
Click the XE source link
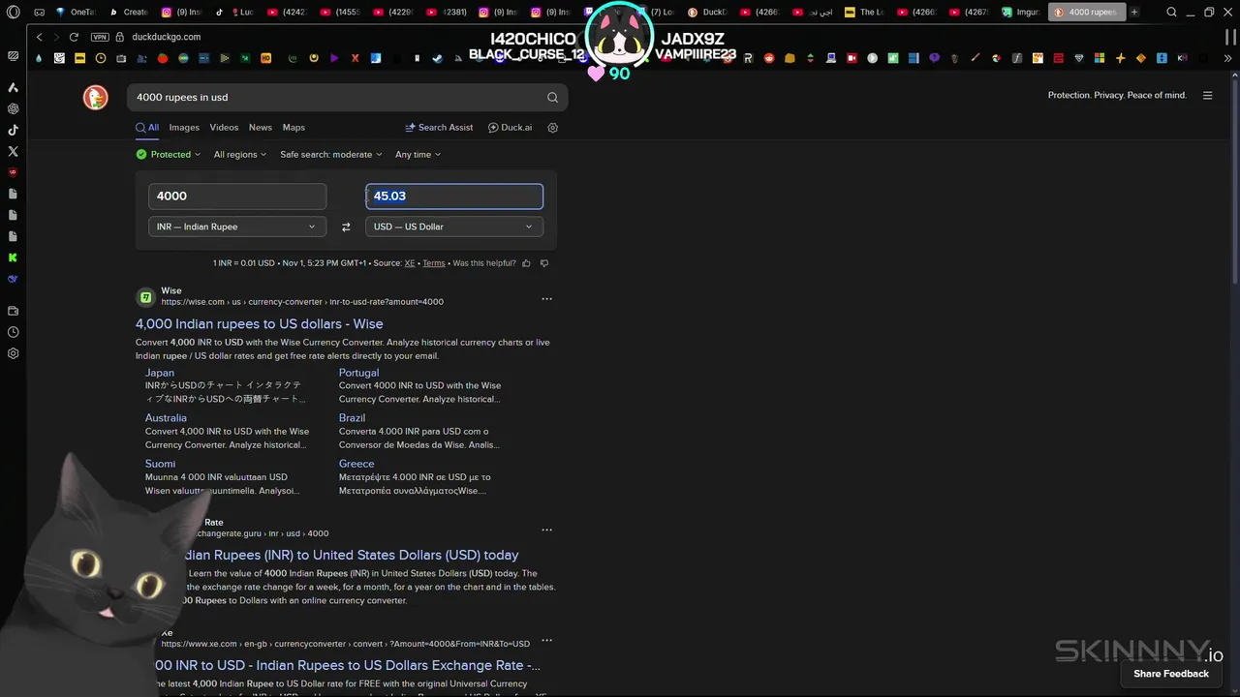point(410,263)
